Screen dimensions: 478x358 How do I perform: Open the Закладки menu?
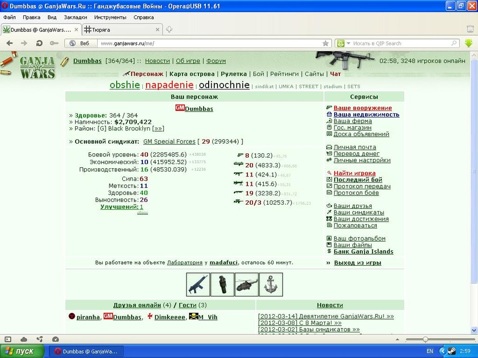75,17
